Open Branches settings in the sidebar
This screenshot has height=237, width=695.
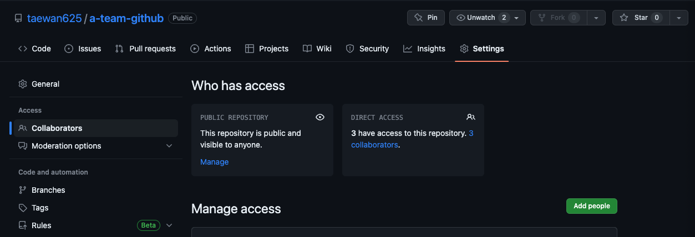[96, 190]
